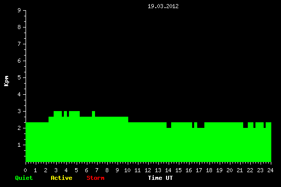Click the 7 on the Kpm axis
This screenshot has width=281, height=187.
[x=19, y=44]
